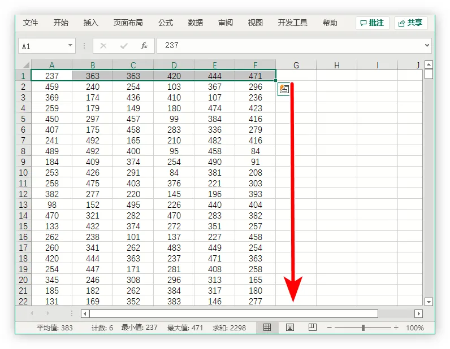Confirm the entry with the check icon
Screen dimensions: 450x349
click(x=124, y=46)
